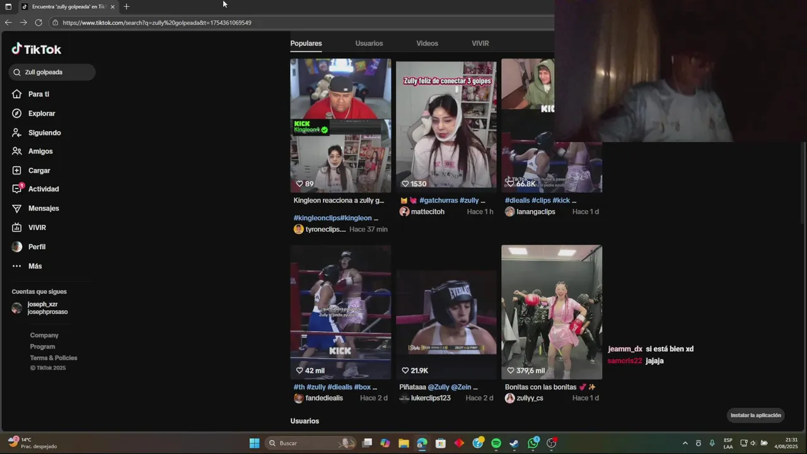Close the TikTok search tab
This screenshot has height=454, width=807.
[112, 6]
